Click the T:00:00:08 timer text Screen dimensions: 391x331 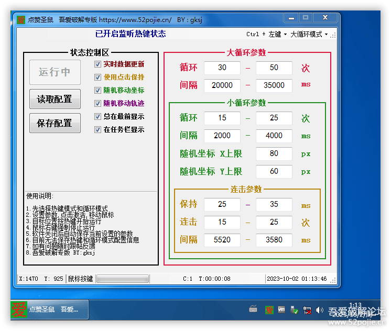point(214,279)
